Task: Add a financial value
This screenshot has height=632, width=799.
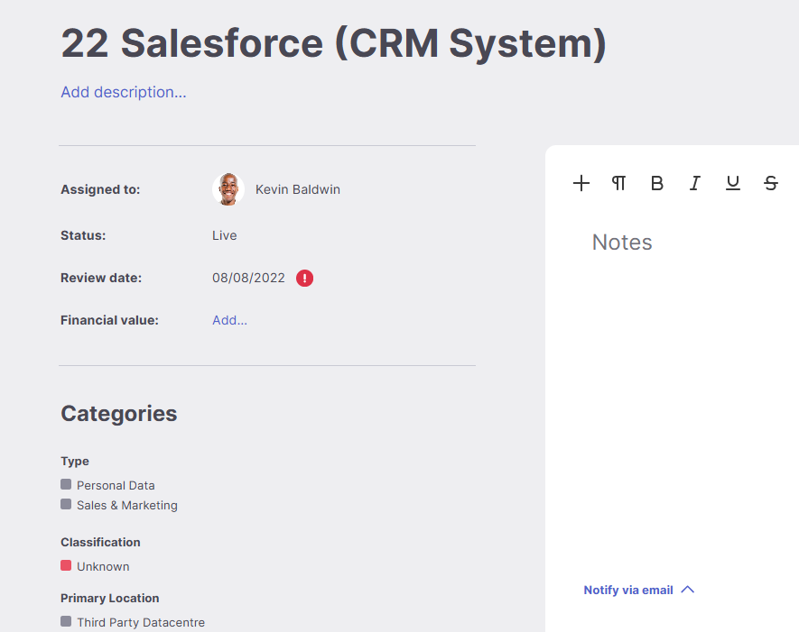Action: point(229,320)
